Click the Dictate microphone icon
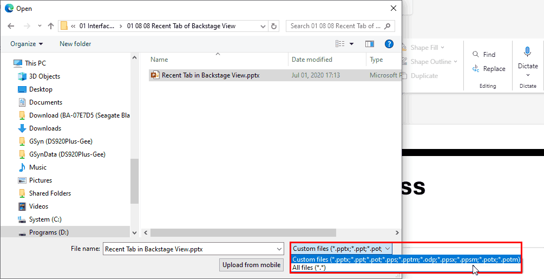The image size is (544, 279). tap(527, 52)
